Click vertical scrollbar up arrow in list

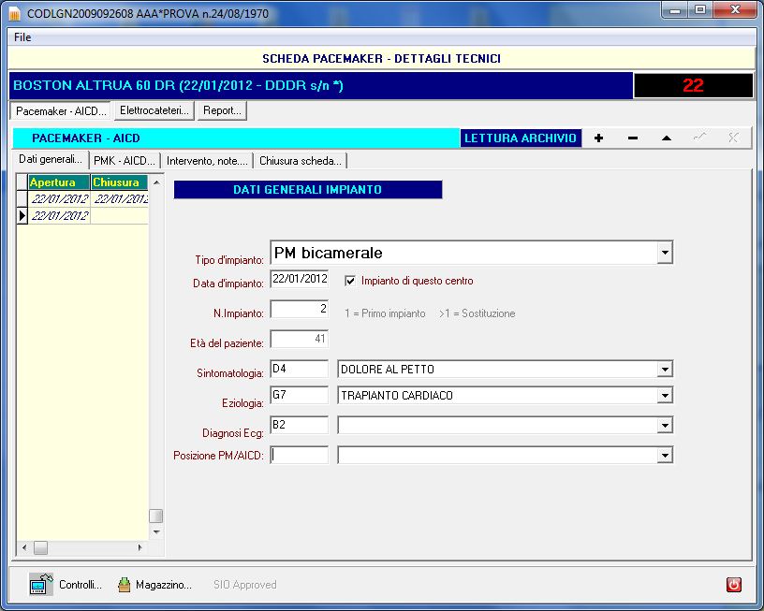tap(156, 182)
